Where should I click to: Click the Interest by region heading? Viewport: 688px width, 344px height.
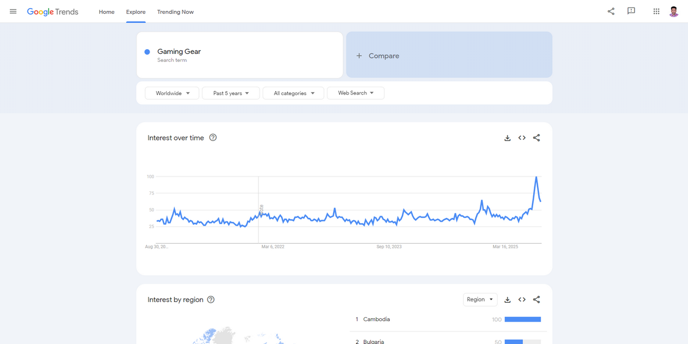(x=175, y=300)
